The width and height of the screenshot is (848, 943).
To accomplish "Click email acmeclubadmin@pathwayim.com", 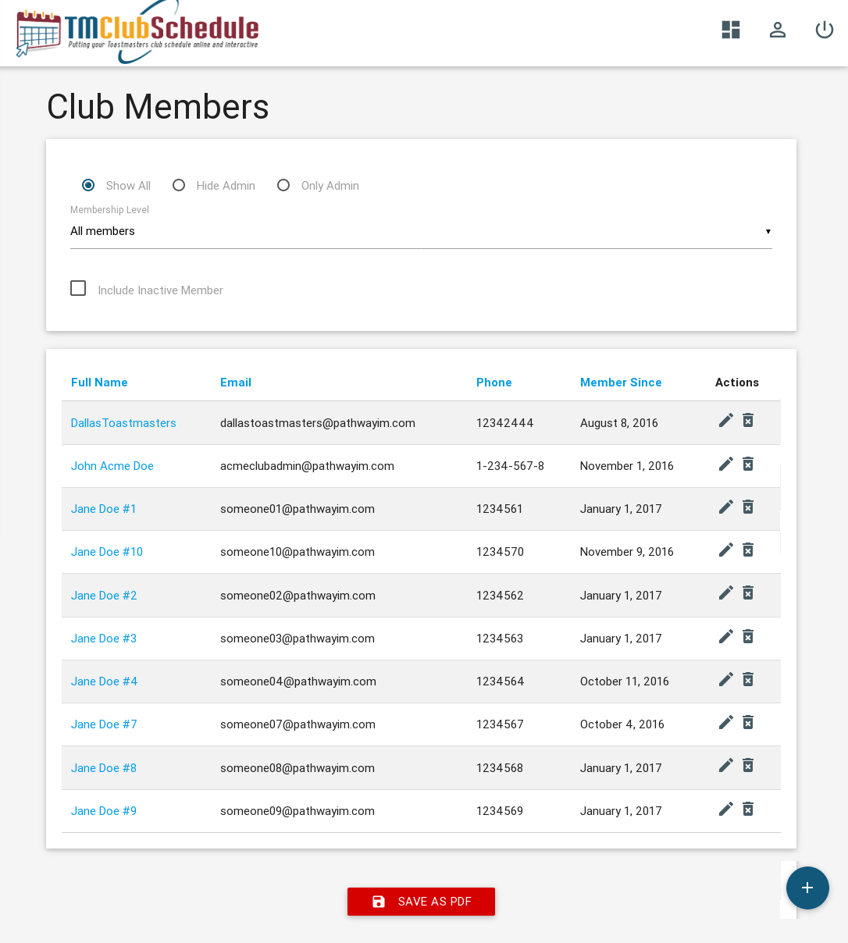I will pos(307,466).
